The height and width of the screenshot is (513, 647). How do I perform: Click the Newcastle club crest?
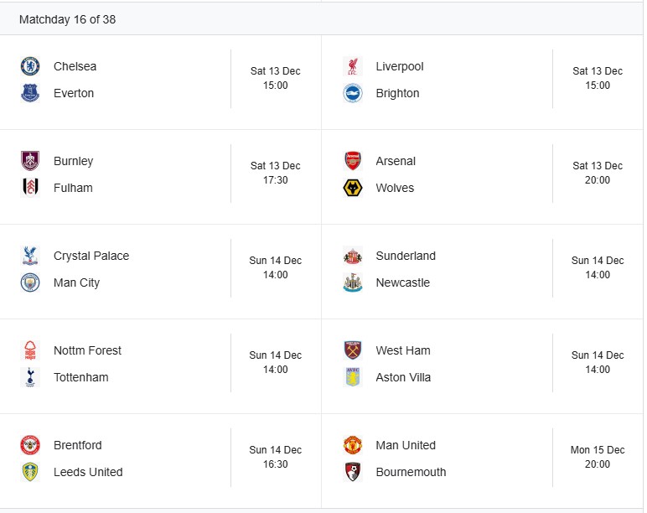coord(353,282)
